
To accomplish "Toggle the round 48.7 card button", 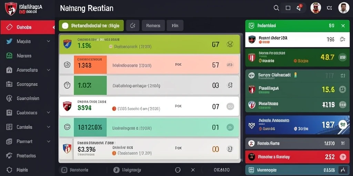I will click(342, 57).
